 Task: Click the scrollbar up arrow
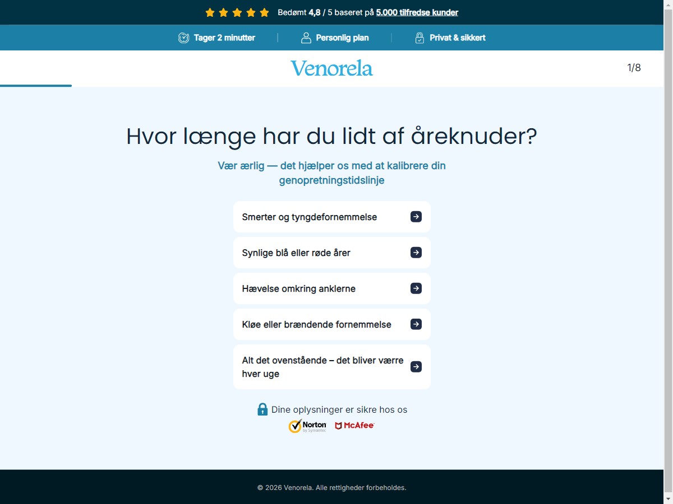(x=668, y=5)
